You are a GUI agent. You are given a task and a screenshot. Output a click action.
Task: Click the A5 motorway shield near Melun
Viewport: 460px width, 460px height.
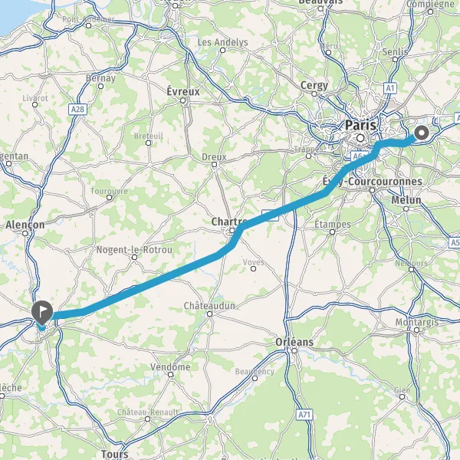click(x=455, y=242)
